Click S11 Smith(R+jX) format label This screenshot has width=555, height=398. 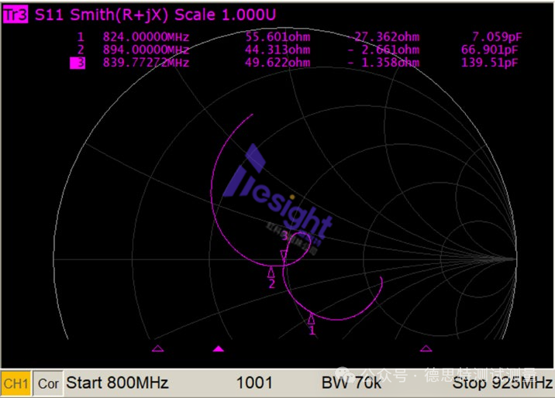coord(102,15)
